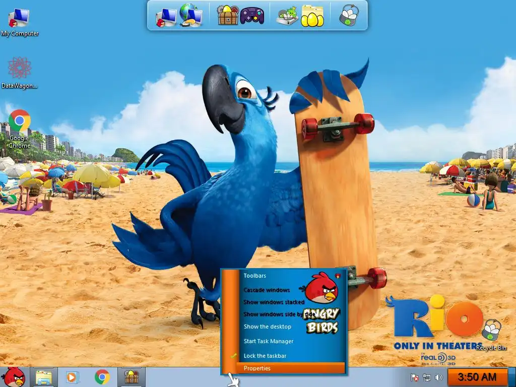Select the My Computer desktop icon
The image size is (516, 387).
click(x=20, y=22)
